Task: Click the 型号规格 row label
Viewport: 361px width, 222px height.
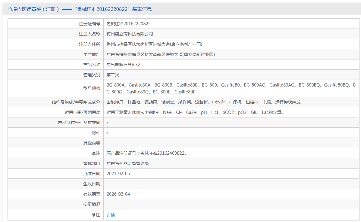Action: tap(92, 88)
